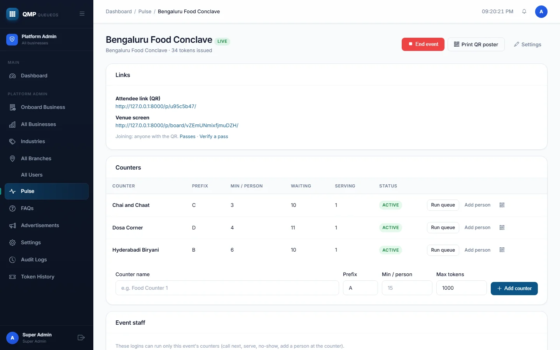
Task: Add person to Chai and Chaat counter
Action: [478, 205]
